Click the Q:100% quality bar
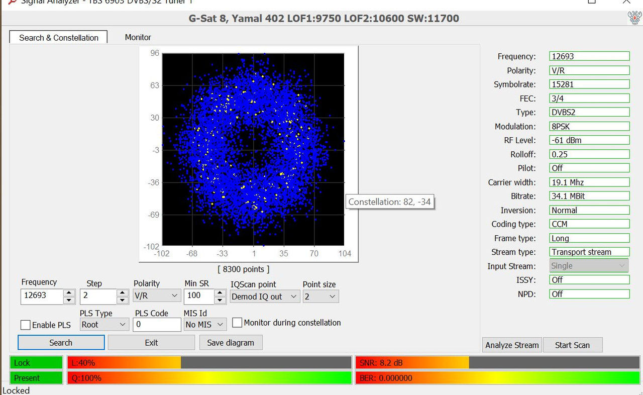The height and width of the screenshot is (395, 643). (209, 378)
